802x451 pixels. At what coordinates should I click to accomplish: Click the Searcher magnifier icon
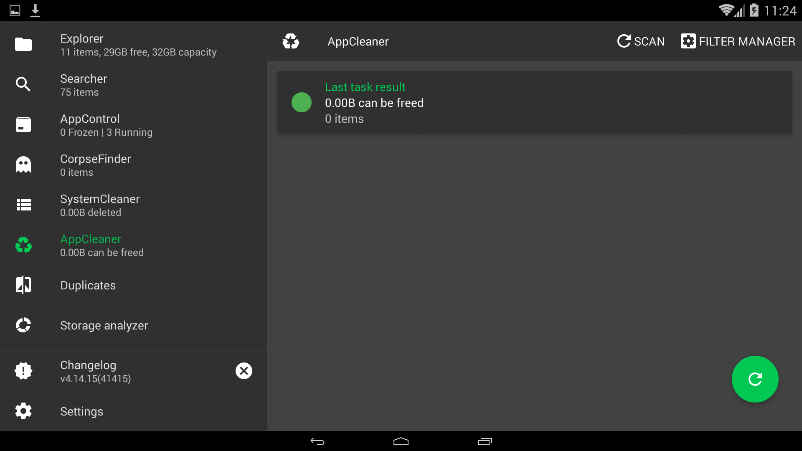pos(23,84)
